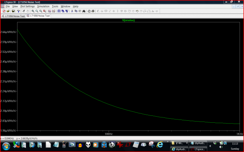The image size is (244, 152).
Task: Click the Find binoculars icon
Action: tap(84, 11)
